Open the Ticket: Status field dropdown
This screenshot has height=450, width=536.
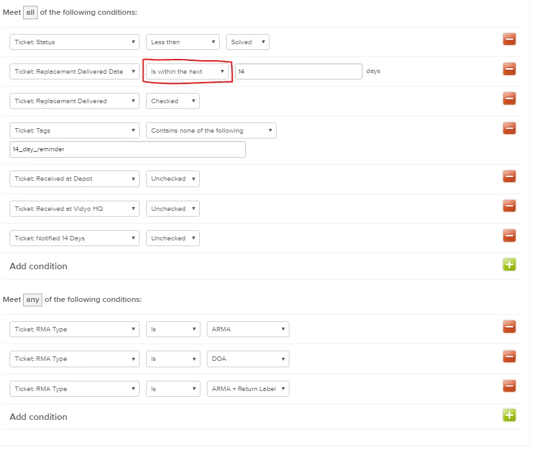tap(74, 42)
